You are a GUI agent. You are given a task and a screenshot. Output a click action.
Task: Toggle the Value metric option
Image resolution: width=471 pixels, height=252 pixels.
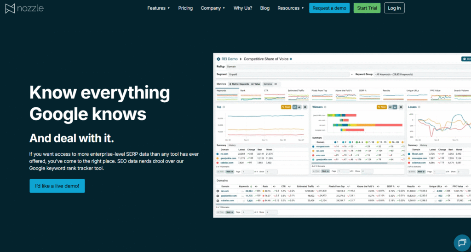click(256, 84)
